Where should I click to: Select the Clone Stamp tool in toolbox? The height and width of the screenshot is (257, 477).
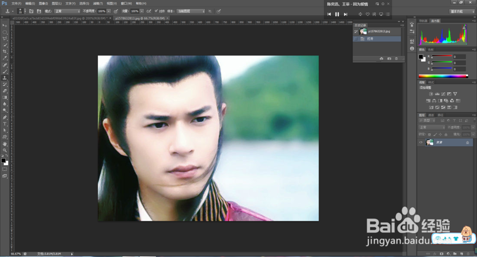point(5,78)
